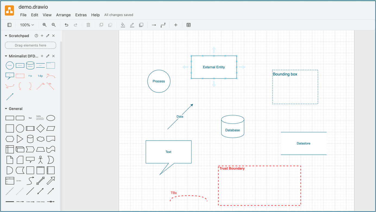The width and height of the screenshot is (376, 212).
Task: Close the Scratchpad panel
Action: pyautogui.click(x=53, y=36)
